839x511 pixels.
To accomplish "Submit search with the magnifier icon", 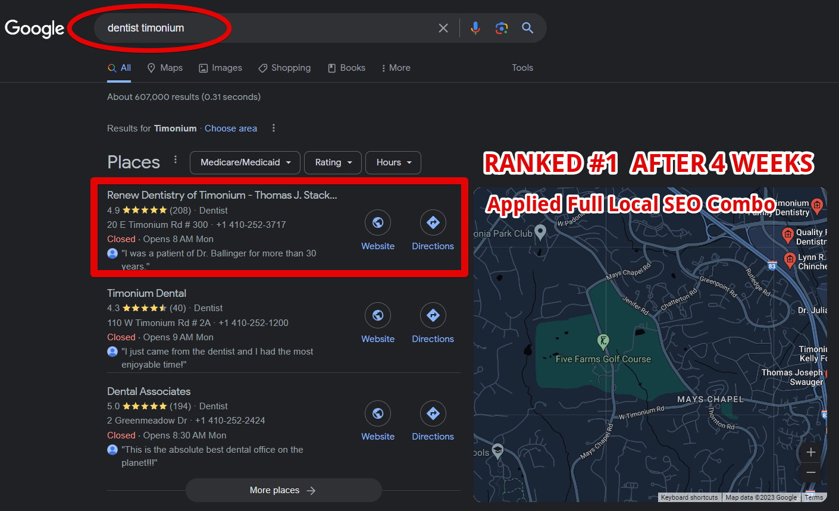I will (528, 28).
